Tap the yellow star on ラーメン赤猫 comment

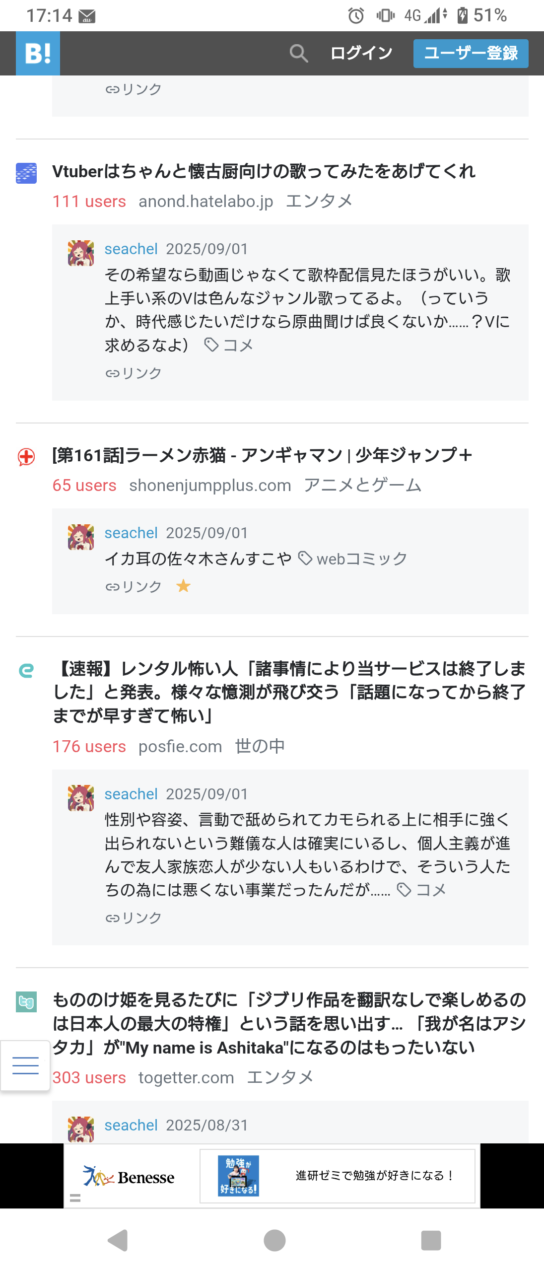183,586
